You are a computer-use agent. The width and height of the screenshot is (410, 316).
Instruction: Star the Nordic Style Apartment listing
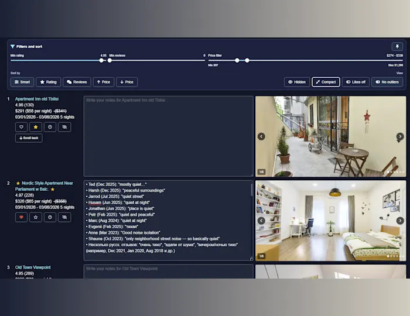36,217
